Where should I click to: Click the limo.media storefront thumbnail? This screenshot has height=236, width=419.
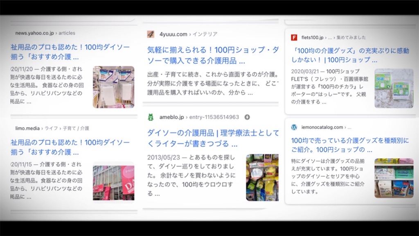pyautogui.click(x=114, y=183)
